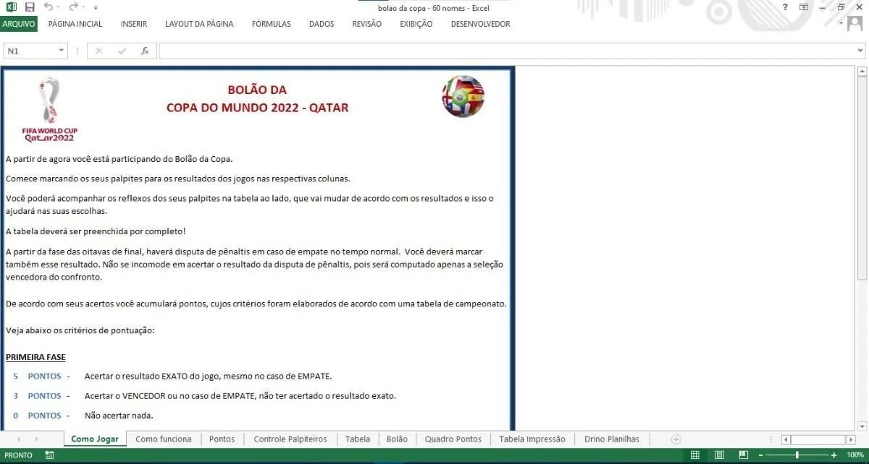Click the macro recording icon near PRONTO
869x464 pixels.
point(48,455)
